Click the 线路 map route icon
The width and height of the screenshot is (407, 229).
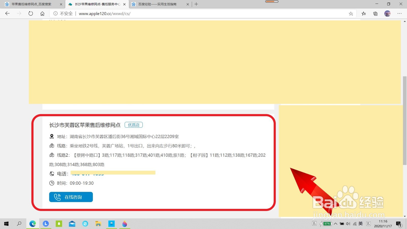coord(52,146)
